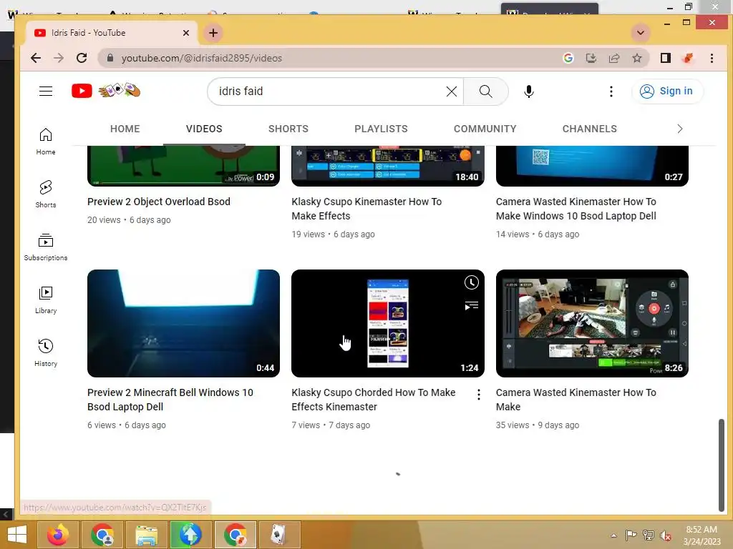733x549 pixels.
Task: Open the Solitaire cards app in the taskbar
Action: coord(279,535)
